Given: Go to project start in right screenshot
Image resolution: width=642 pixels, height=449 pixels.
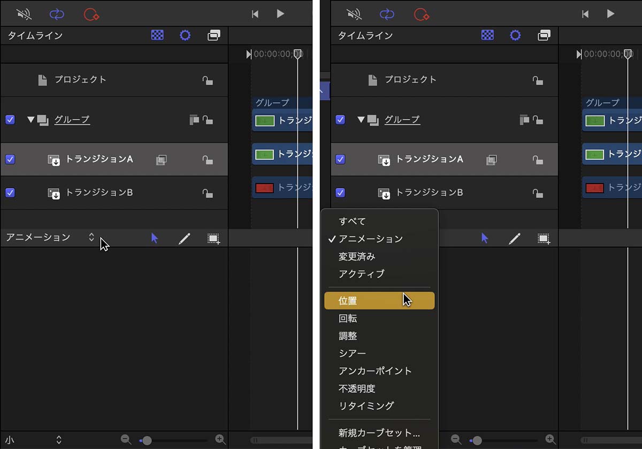Looking at the screenshot, I should 585,14.
